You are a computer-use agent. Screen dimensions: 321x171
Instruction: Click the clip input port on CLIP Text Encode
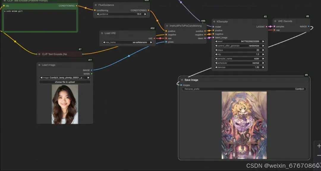[x=4, y=6]
